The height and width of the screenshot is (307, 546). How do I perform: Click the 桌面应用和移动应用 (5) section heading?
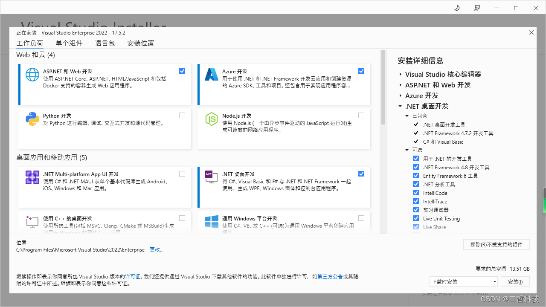(x=52, y=157)
